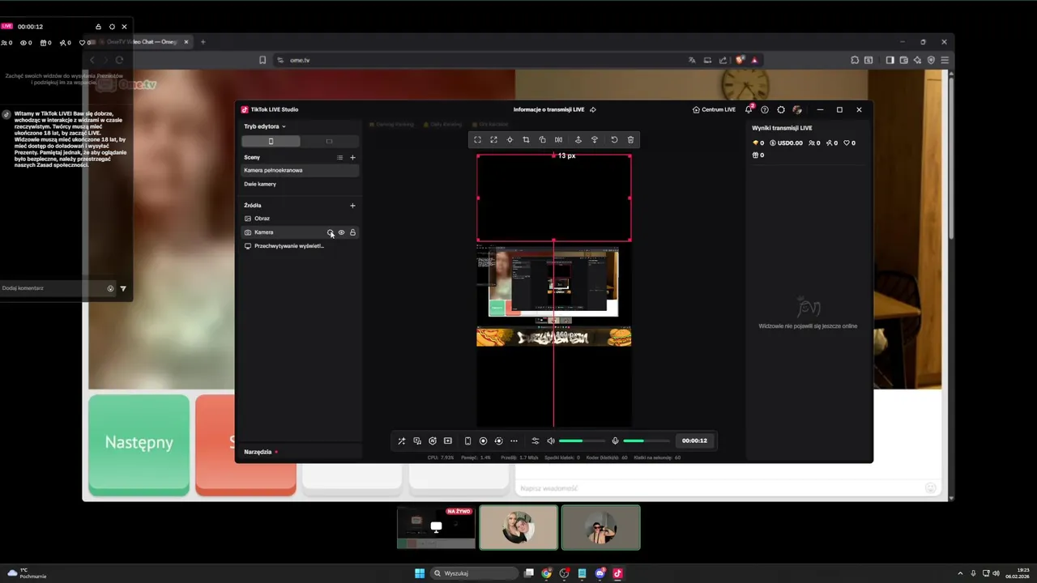
Task: Mute the microphone
Action: tap(615, 440)
